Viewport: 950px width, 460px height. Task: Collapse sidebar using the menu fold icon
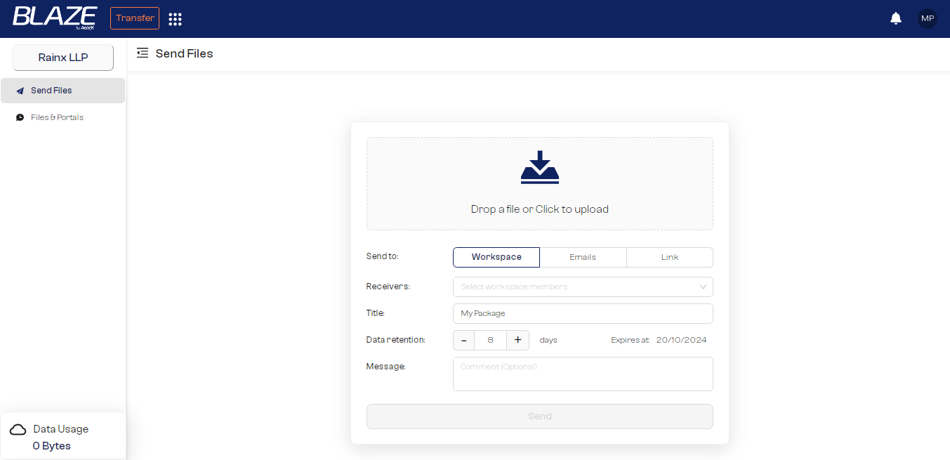pyautogui.click(x=143, y=53)
